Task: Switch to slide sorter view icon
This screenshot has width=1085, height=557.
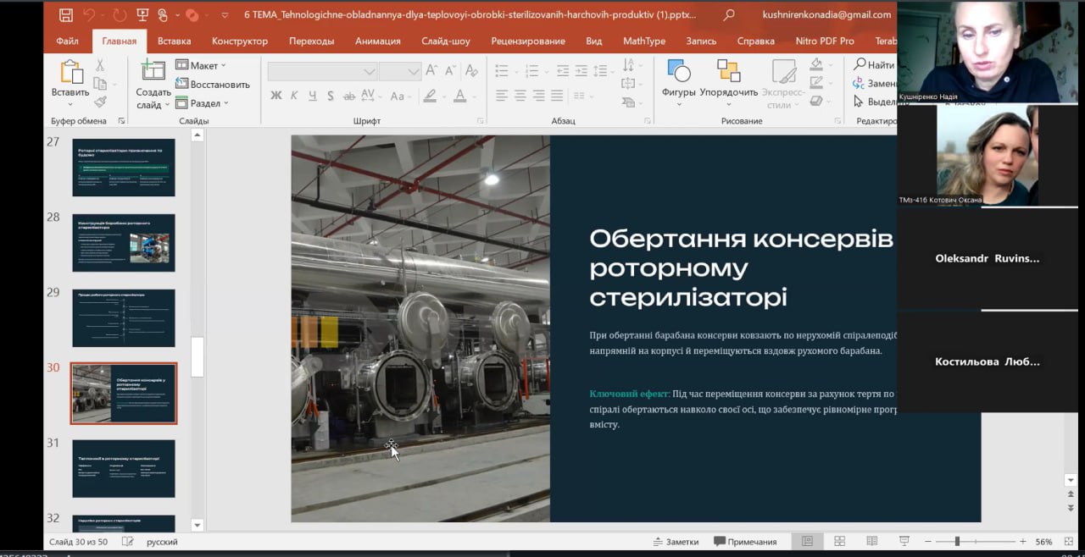Action: [839, 542]
